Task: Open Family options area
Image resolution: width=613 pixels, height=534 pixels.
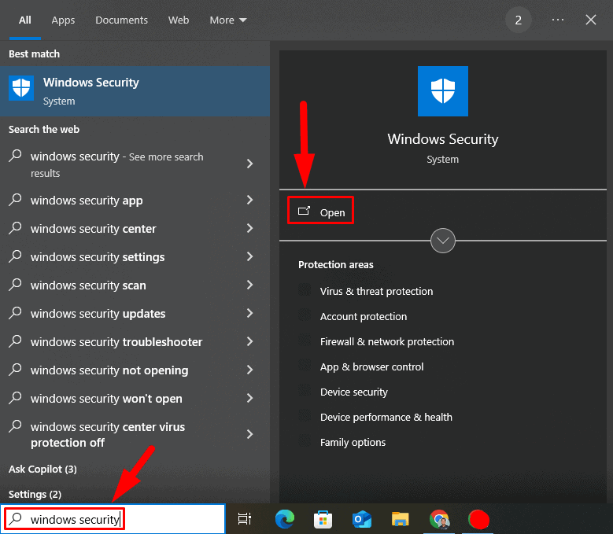Action: point(353,442)
